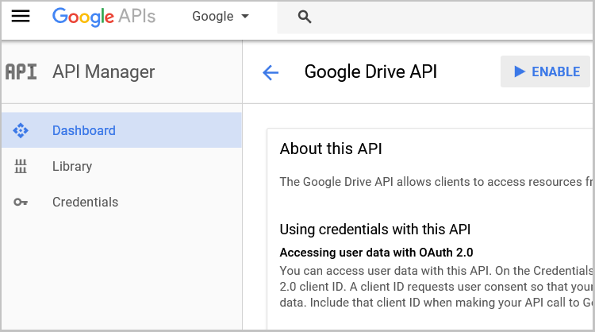Enable the Google Drive API
The width and height of the screenshot is (595, 332).
(545, 71)
